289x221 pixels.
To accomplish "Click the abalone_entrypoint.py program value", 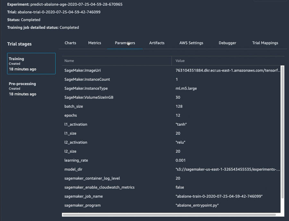I will coord(197,205).
